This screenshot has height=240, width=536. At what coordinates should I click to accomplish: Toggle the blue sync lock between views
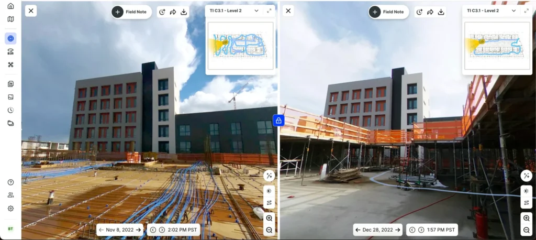[278, 121]
